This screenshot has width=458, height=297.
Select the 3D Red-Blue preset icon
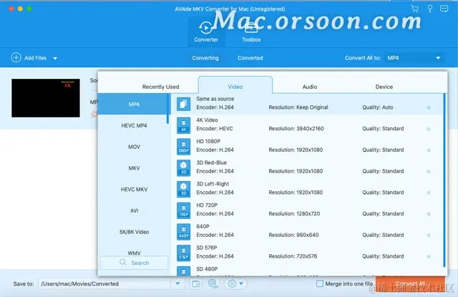183,167
